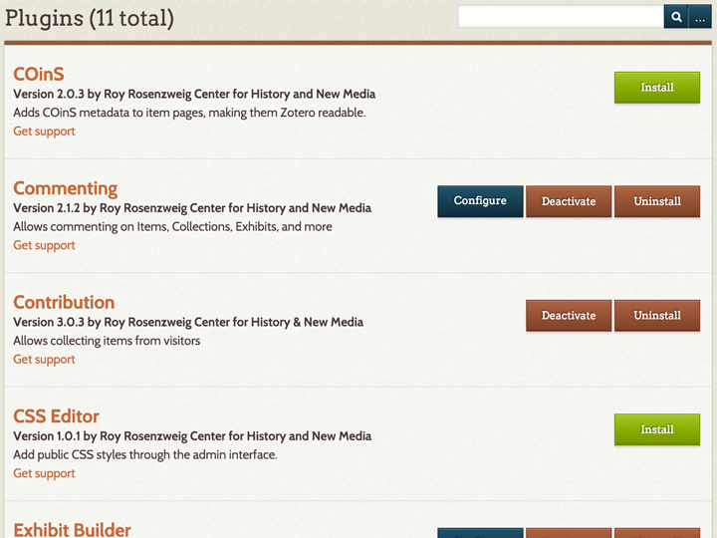This screenshot has width=717, height=538.
Task: Uninstall the Contribution plugin
Action: click(656, 315)
